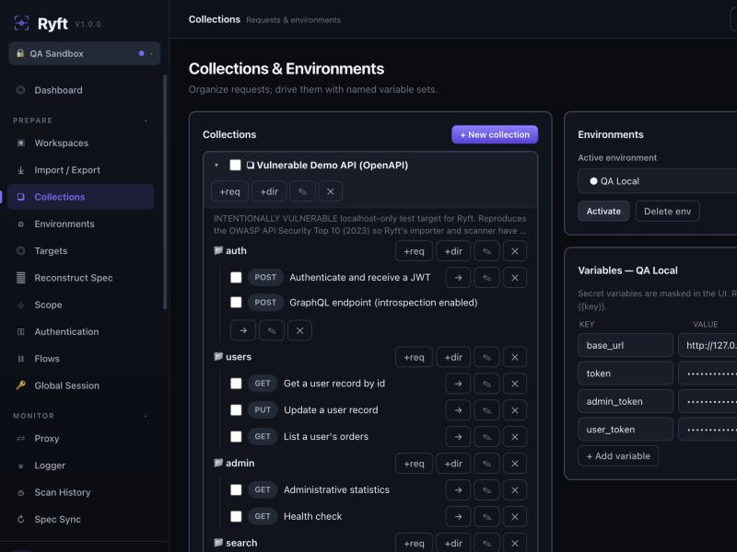Click the Delete env button
The width and height of the screenshot is (737, 552).
[x=667, y=212]
